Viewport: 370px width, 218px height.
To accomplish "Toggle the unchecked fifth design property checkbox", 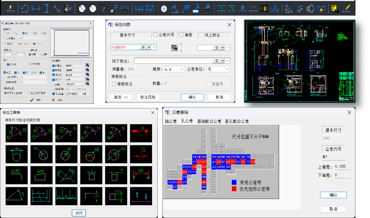I will coord(53,84).
